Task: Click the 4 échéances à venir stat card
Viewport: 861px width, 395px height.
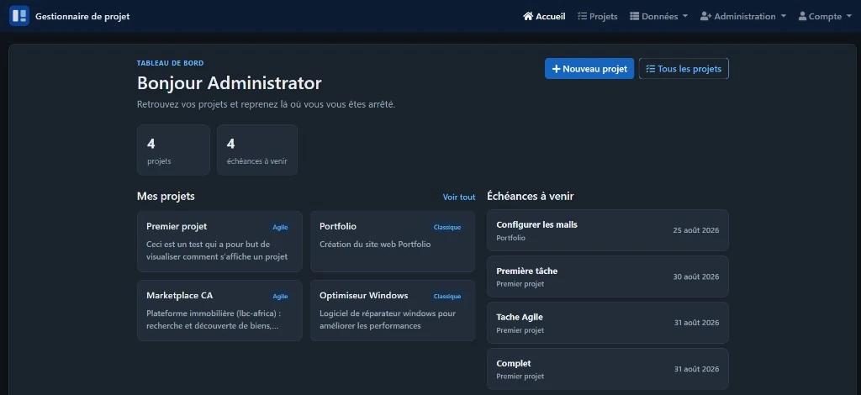Action: pyautogui.click(x=257, y=150)
